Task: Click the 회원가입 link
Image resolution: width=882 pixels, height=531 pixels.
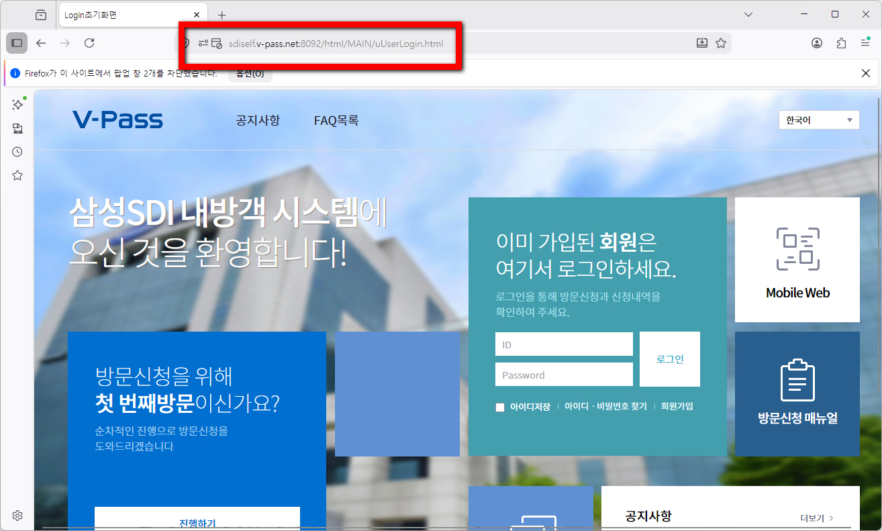Action: point(677,407)
